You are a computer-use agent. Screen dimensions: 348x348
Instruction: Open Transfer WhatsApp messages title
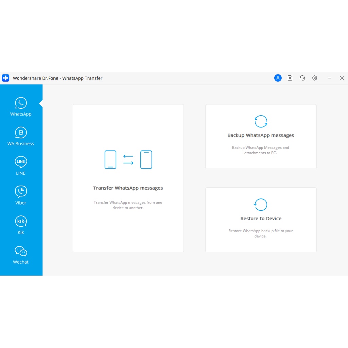coord(128,188)
